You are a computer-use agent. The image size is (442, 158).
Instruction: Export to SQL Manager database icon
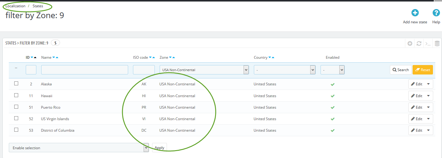point(437,44)
